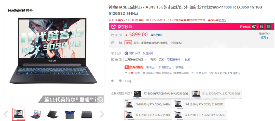Click the 换购 promotion tag

128,43
